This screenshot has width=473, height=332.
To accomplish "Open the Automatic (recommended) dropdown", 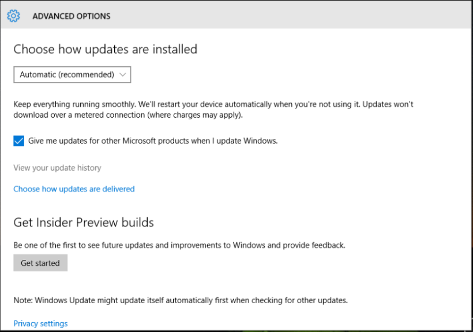I will (x=72, y=74).
